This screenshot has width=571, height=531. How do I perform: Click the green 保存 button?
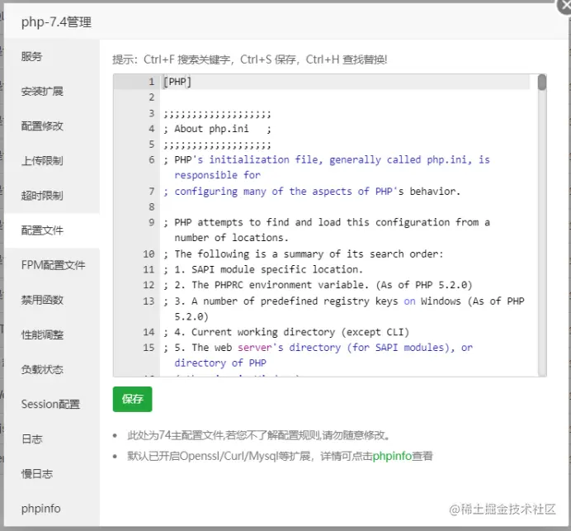pyautogui.click(x=132, y=399)
